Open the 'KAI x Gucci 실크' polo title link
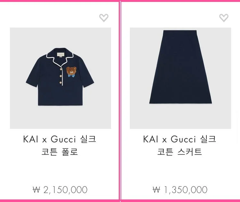Viewport: 240px width, 202px height. coord(60,139)
